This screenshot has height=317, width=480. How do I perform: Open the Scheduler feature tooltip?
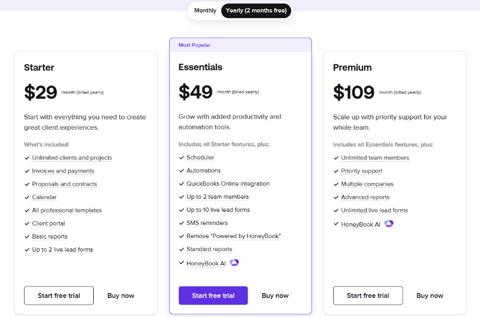200,157
